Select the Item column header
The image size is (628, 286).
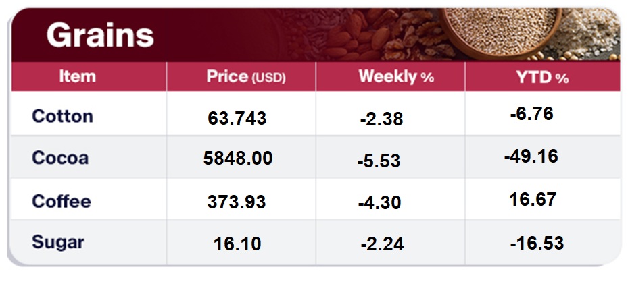77,76
